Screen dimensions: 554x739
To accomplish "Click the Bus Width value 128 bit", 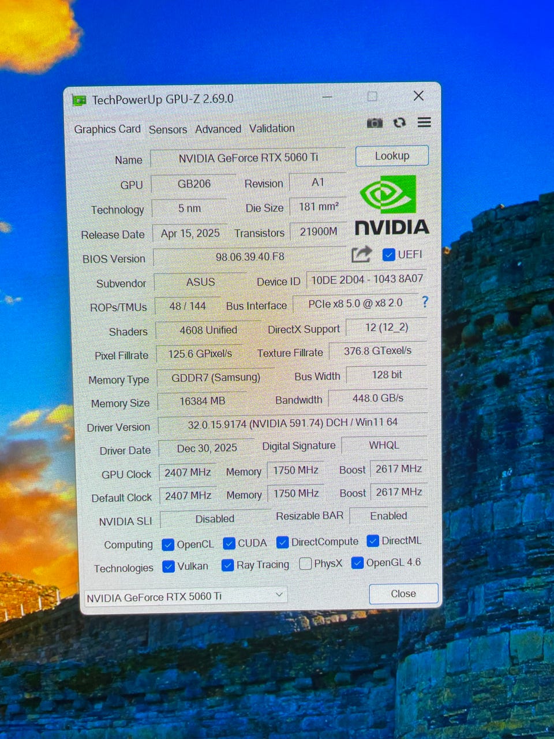I will point(387,375).
